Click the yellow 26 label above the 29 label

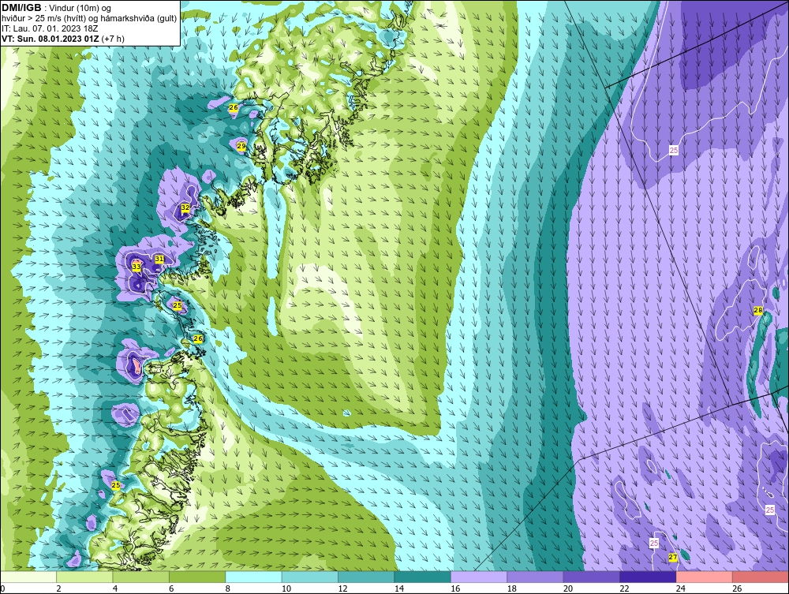[234, 107]
